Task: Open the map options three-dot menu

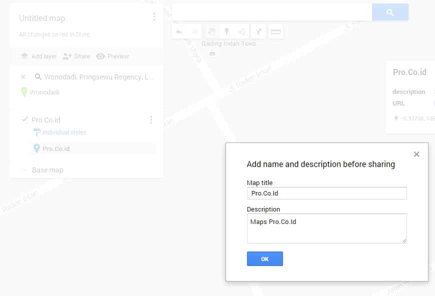Action: click(x=154, y=17)
